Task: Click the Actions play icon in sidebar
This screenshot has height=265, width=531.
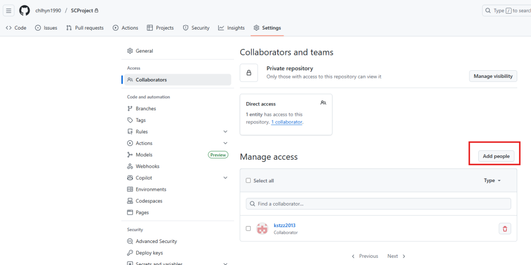Action: click(130, 143)
